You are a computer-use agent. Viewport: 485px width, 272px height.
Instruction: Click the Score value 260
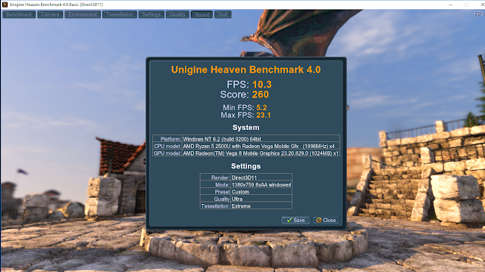click(261, 94)
